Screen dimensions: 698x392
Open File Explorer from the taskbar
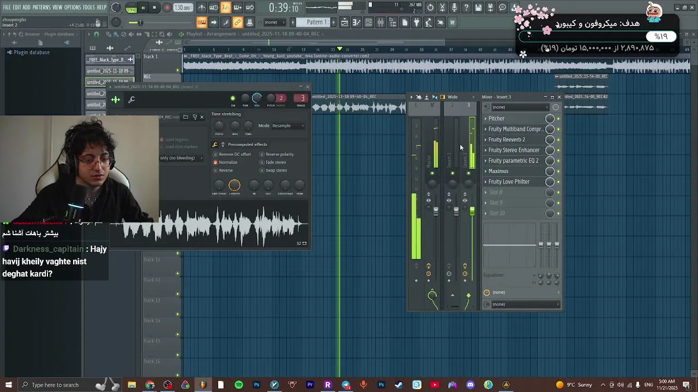click(x=132, y=385)
